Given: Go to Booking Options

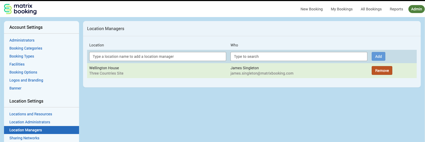Looking at the screenshot, I should [x=23, y=72].
